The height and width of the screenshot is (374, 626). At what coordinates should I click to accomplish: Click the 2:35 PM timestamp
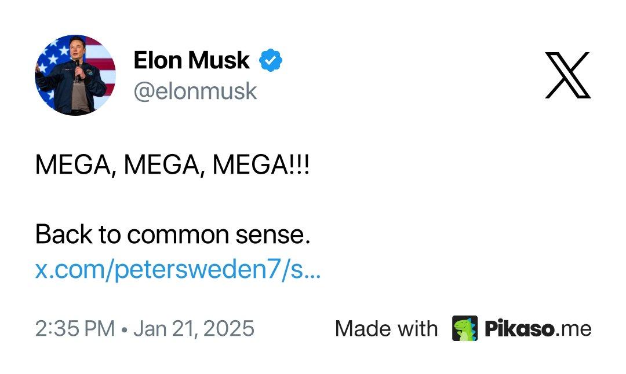click(x=75, y=328)
